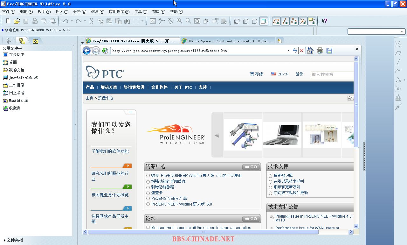Toggle datum points display icon

(294, 21)
